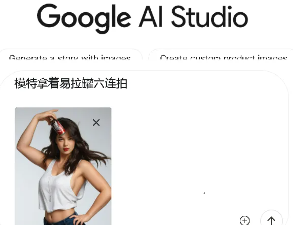Screen dimensions: 293x225
Task: Click the small dot marker in the prompt box
Action: tap(204, 193)
